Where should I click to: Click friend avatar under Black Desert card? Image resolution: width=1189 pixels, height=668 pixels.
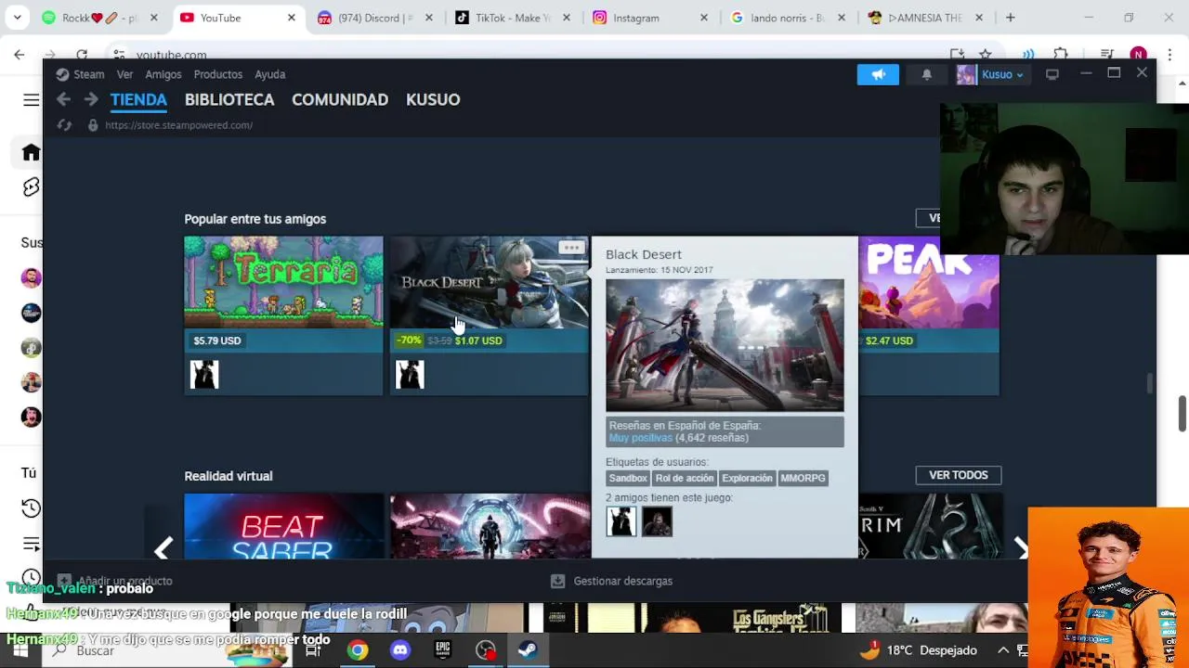pyautogui.click(x=410, y=374)
